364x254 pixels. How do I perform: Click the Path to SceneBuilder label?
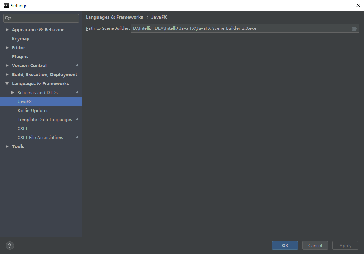click(108, 28)
